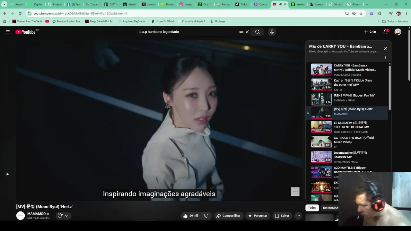Open the MAMAMOO channel name link
This screenshot has width=411, height=231.
click(x=36, y=214)
